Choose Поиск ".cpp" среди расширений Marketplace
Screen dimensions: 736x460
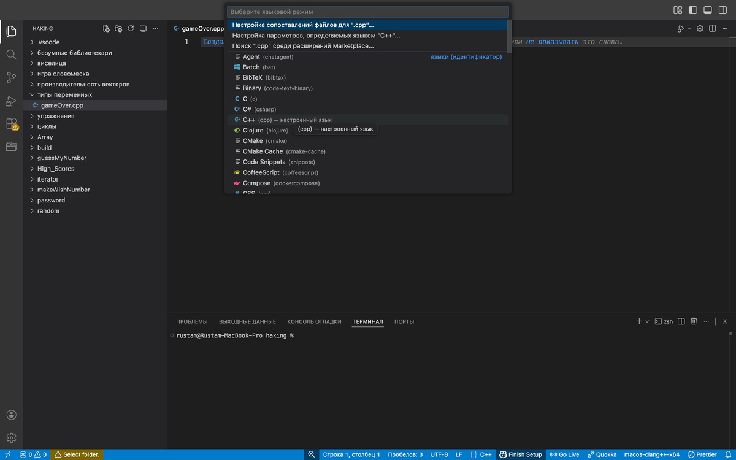(x=367, y=46)
